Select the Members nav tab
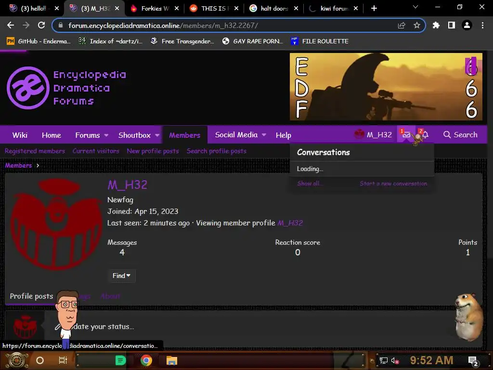The height and width of the screenshot is (370, 493). (184, 135)
